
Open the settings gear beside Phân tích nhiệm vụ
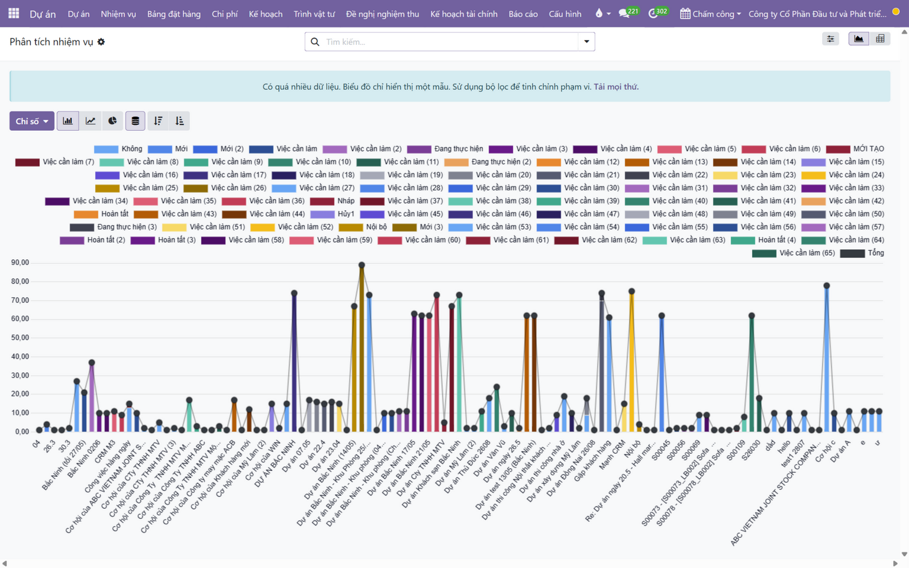pyautogui.click(x=101, y=42)
